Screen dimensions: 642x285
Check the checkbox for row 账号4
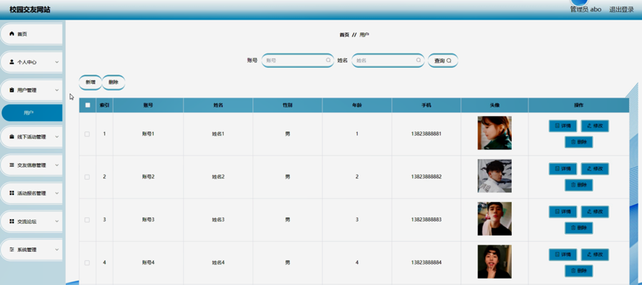point(87,263)
